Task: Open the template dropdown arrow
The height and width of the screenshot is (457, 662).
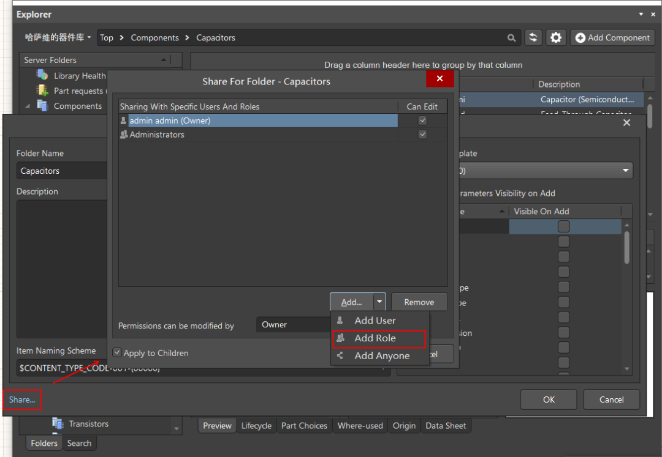Action: 625,170
